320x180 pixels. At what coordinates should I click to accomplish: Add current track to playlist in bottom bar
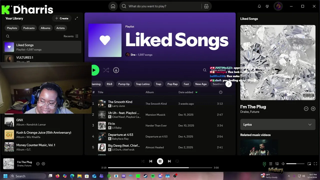[43, 164]
